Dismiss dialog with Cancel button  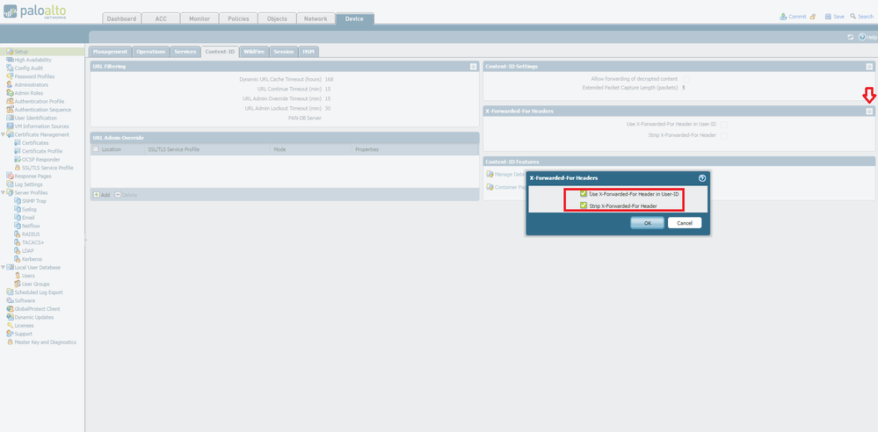tap(685, 223)
